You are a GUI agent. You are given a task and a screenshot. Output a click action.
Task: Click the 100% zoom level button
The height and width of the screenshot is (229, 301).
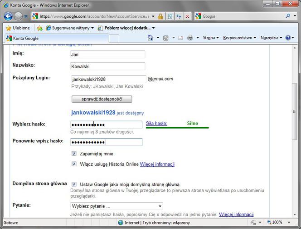pos(275,222)
